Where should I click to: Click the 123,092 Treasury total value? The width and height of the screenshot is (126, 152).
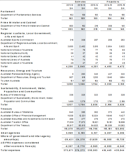[x=119, y=129]
